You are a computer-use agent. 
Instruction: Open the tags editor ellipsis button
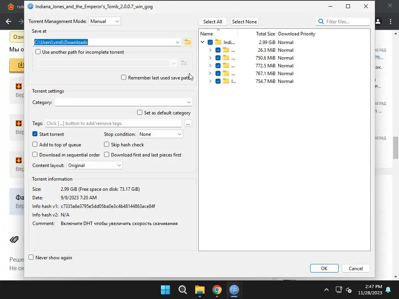188,123
